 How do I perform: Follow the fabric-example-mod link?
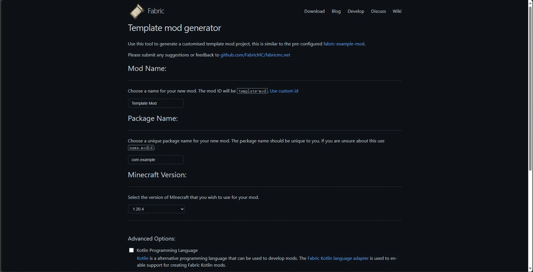pos(344,44)
